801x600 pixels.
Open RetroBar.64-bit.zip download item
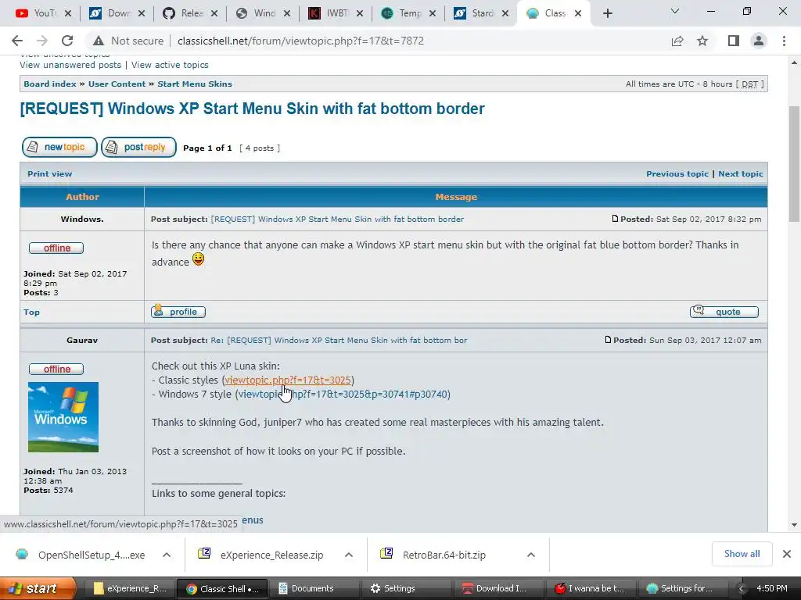tap(434, 555)
